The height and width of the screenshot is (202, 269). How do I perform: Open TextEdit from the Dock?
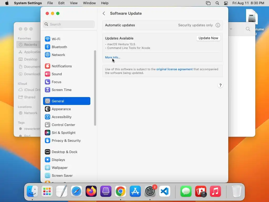pyautogui.click(x=62, y=191)
